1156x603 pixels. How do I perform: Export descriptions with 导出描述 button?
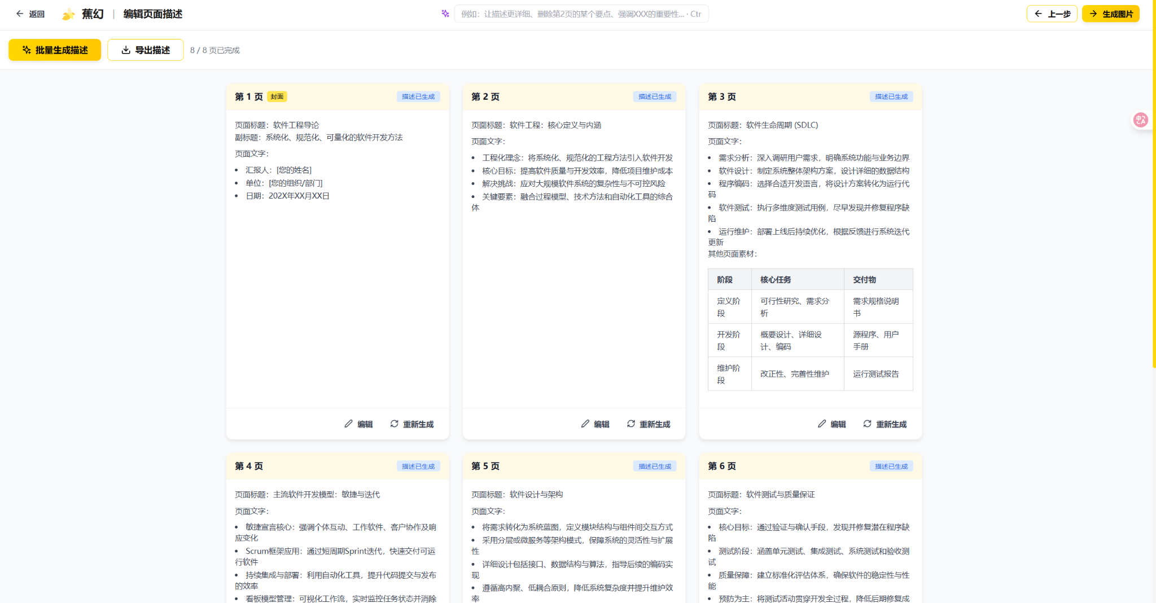point(145,50)
